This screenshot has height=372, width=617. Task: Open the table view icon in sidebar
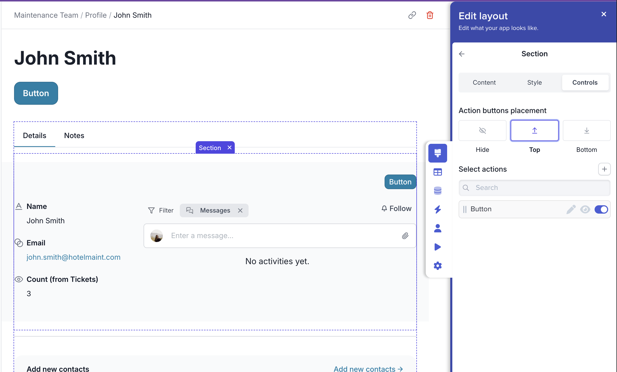click(x=437, y=172)
